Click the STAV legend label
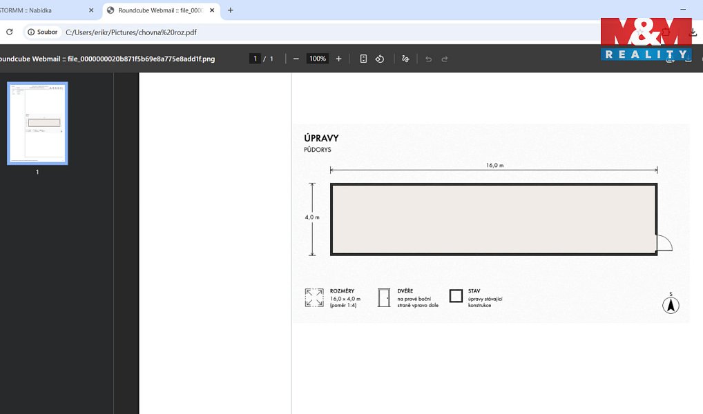703x414 pixels. (474, 290)
